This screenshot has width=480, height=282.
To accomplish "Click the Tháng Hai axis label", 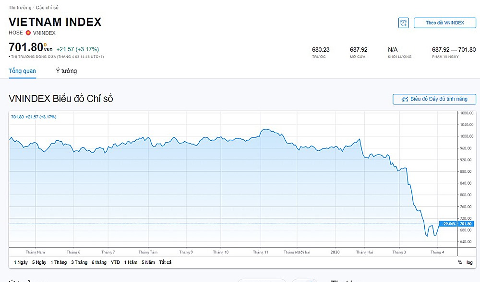I will click(365, 252).
